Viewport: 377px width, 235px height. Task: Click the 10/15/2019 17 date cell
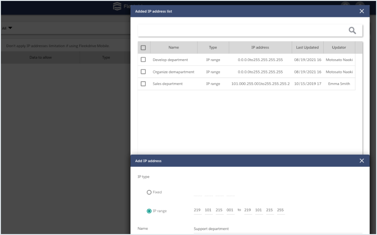[308, 84]
